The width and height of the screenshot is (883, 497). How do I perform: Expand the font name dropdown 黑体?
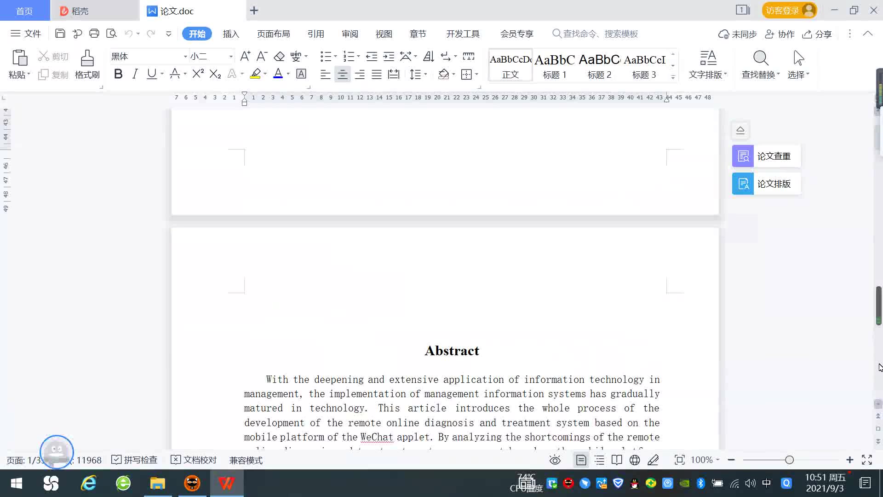click(185, 57)
